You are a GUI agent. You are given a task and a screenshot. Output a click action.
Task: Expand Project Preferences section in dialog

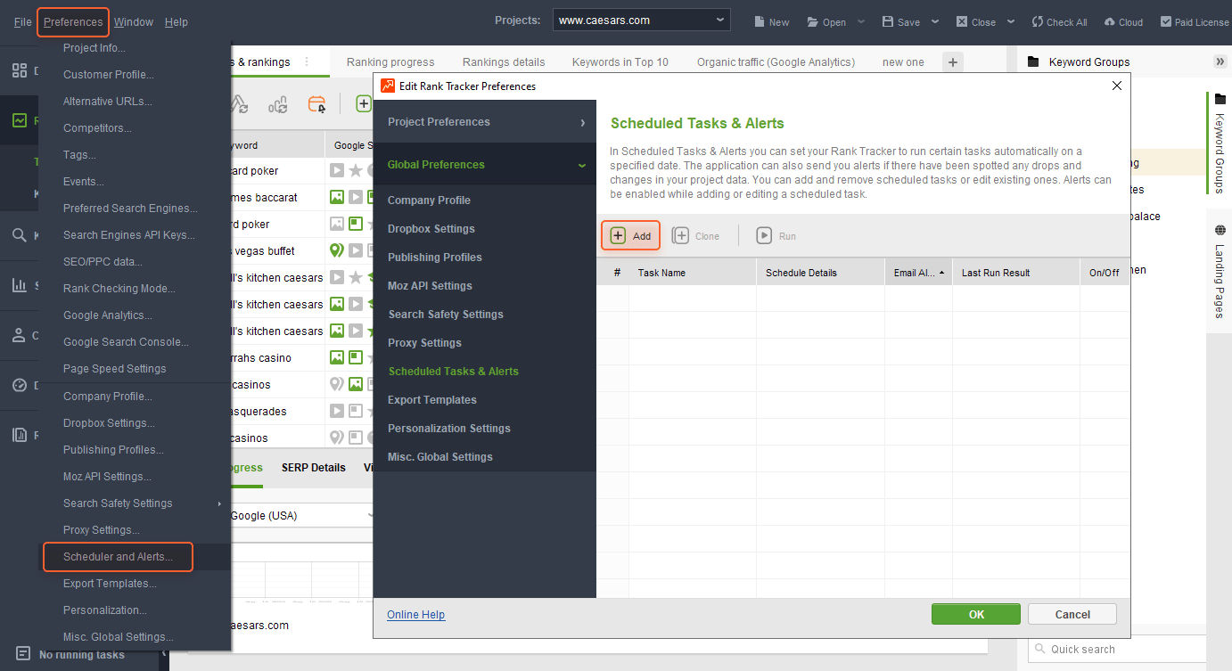tap(485, 122)
